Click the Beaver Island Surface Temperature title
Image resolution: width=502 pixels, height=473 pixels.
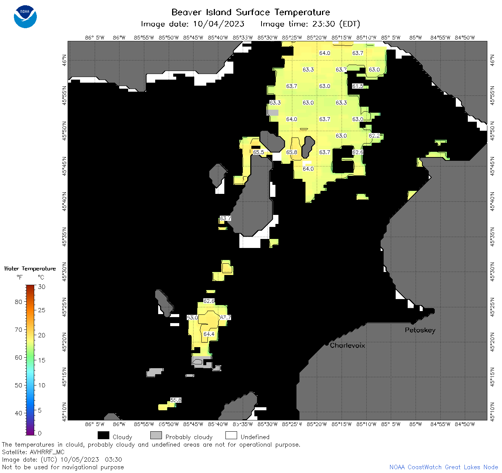tap(251, 12)
